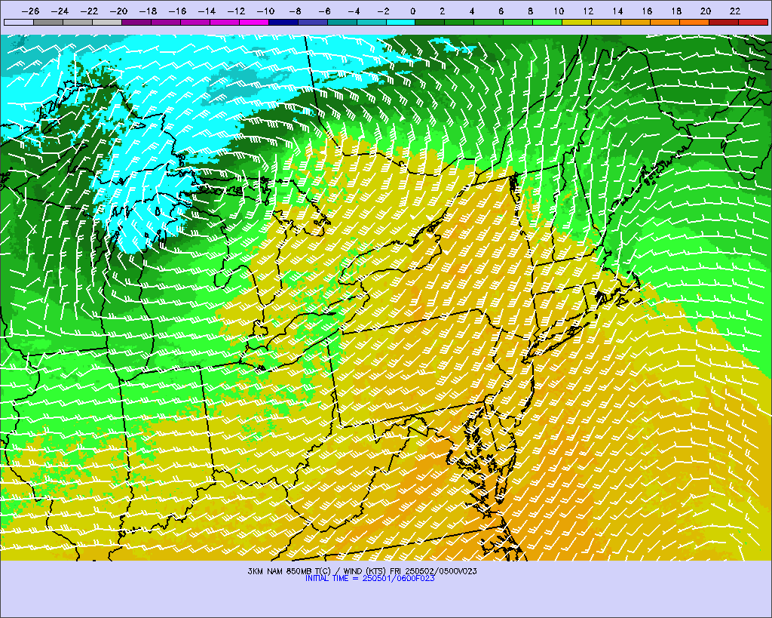Pick the blue swatch between -8 and -6
This screenshot has width=772, height=618.
[313, 22]
